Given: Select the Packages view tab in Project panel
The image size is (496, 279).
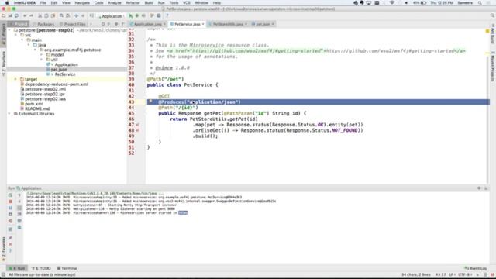Looking at the screenshot, I should point(43,24).
